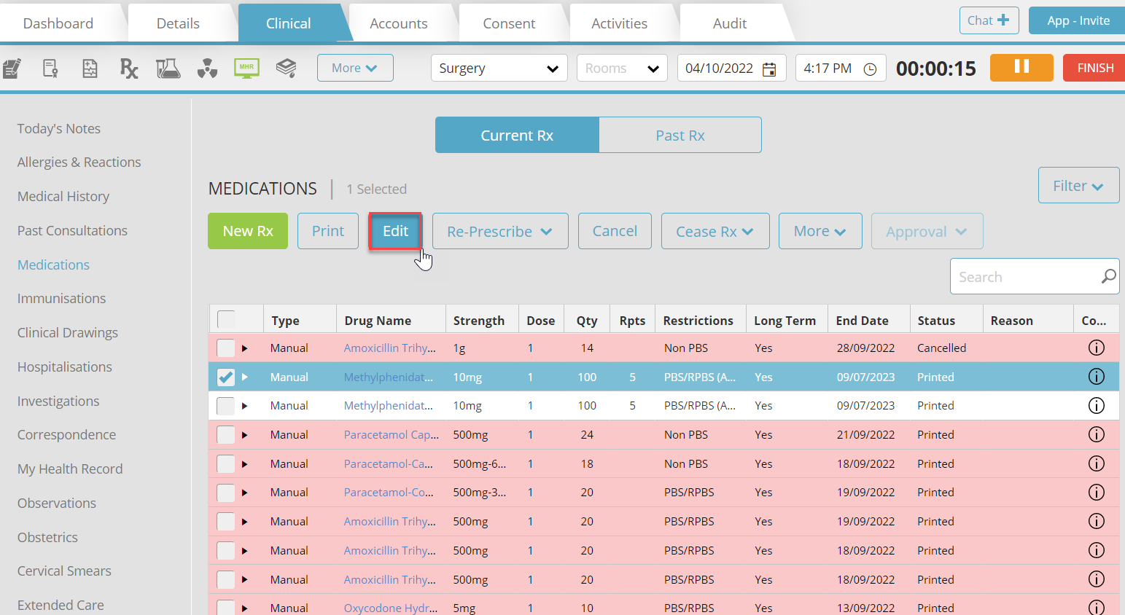Open the Approval dropdown
This screenshot has height=615, width=1125.
(x=927, y=231)
